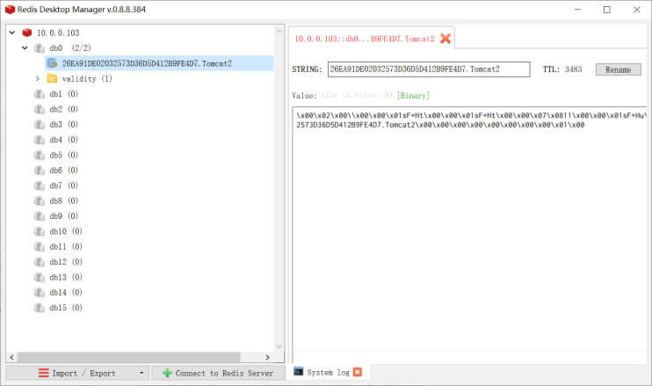Viewport: 652px width, 386px height.
Task: Click the tree vertical scrollbar up arrow
Action: (279, 31)
